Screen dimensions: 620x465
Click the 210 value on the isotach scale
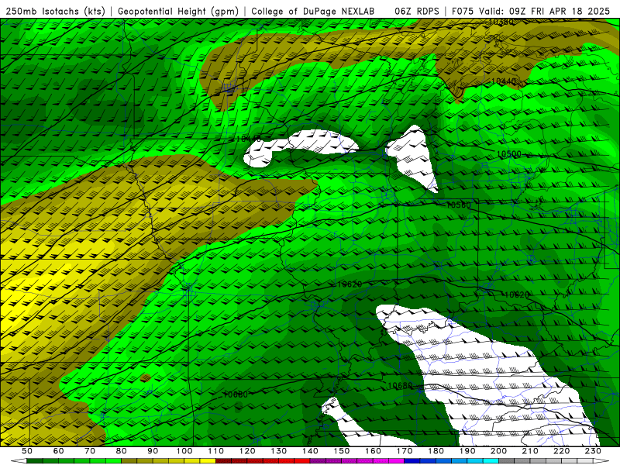531,451
